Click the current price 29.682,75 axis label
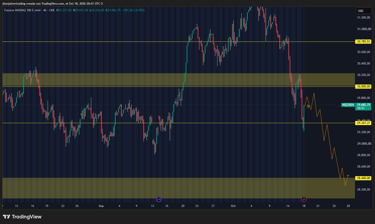The height and width of the screenshot is (224, 375). pyautogui.click(x=363, y=105)
